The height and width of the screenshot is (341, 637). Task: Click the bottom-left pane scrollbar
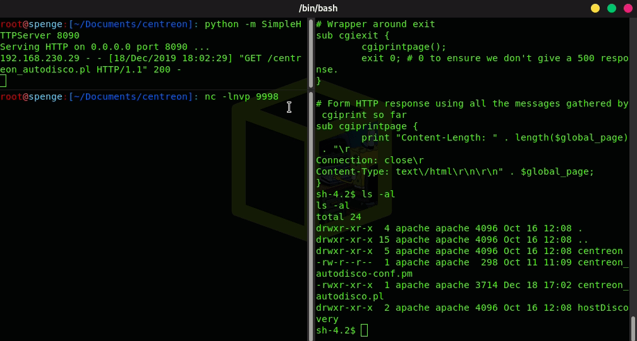point(311,216)
